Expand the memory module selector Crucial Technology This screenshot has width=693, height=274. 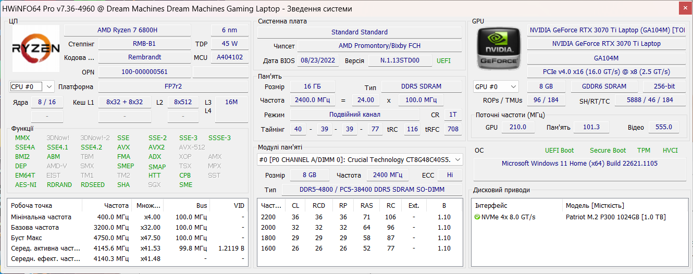(x=360, y=159)
